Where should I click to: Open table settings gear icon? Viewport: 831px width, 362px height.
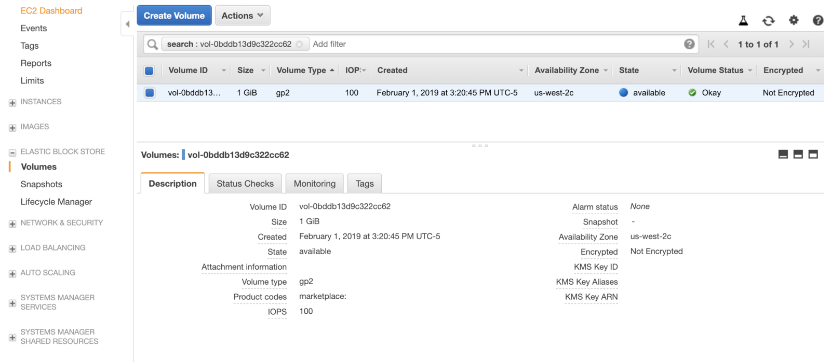coord(794,20)
